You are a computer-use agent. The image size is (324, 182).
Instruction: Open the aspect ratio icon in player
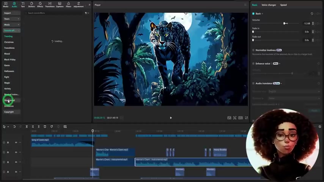[241, 118]
